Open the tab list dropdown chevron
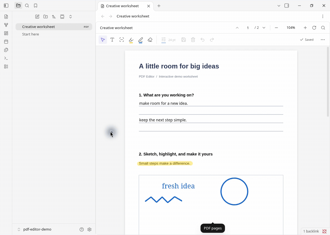 click(279, 6)
